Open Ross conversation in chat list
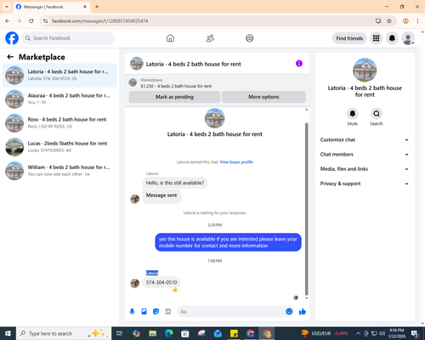The height and width of the screenshot is (340, 425). point(59,123)
